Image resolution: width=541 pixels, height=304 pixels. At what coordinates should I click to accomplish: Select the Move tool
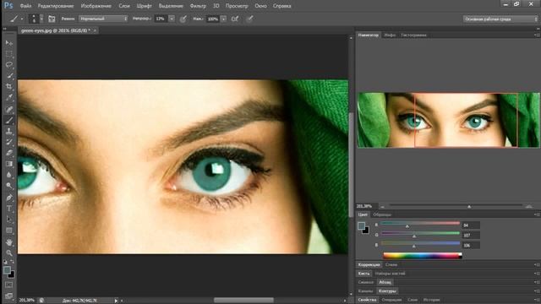point(9,43)
